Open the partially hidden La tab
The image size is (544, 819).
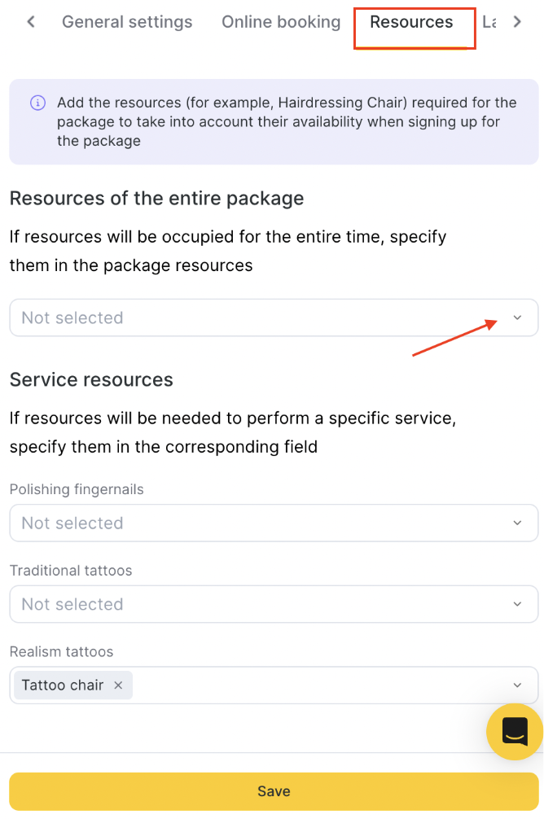pyautogui.click(x=489, y=22)
